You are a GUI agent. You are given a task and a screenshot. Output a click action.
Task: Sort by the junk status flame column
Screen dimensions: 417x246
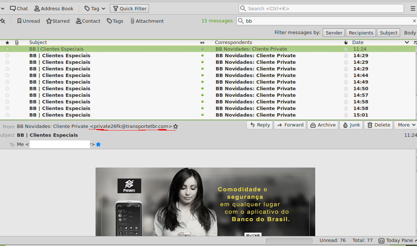pyautogui.click(x=346, y=43)
